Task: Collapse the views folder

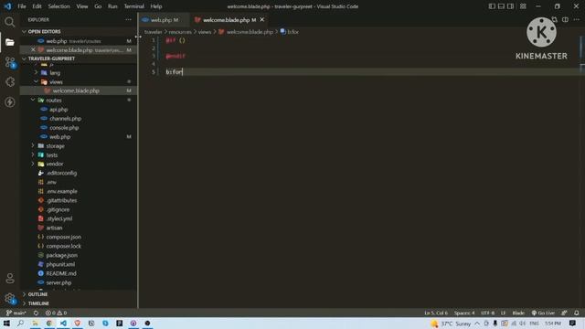Action: tap(56, 81)
